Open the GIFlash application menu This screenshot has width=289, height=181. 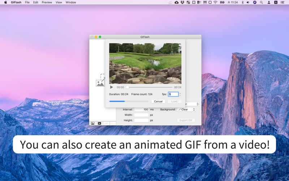pyautogui.click(x=16, y=3)
